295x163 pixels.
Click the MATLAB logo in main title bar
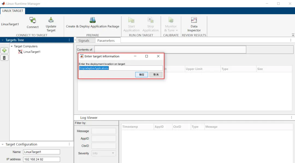point(3,4)
